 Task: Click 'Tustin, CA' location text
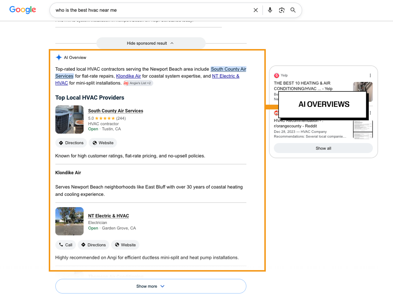[111, 129]
